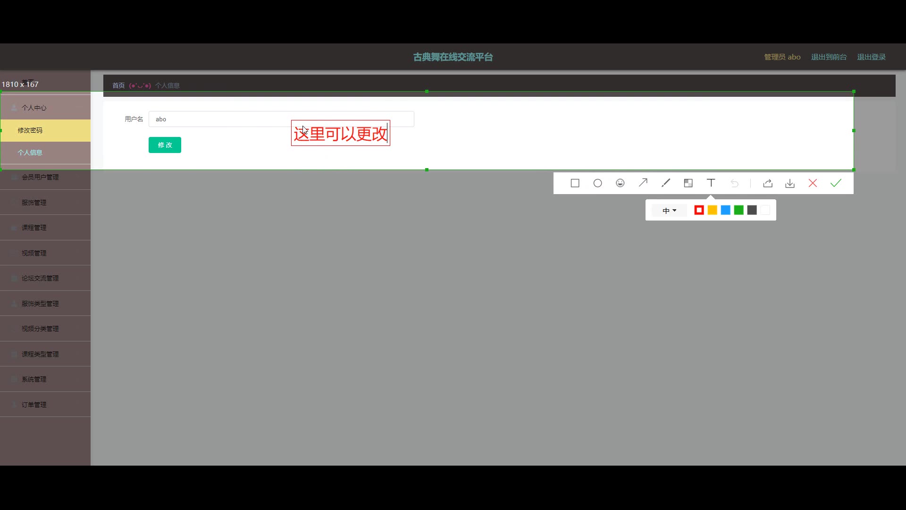Open 个人信息 in the sidebar
Screen dimensions: 906x510
click(30, 153)
